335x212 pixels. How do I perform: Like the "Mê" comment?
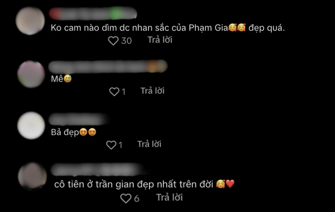(x=114, y=92)
